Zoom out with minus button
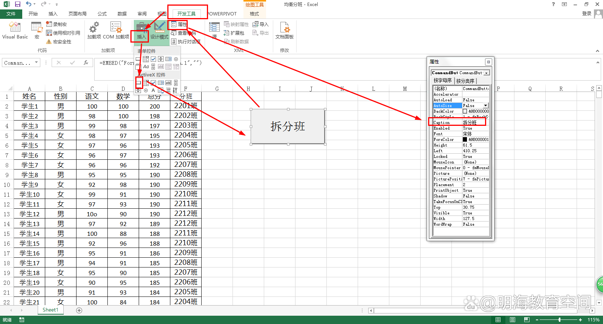Screen dimensions: 603x324 tap(536, 319)
